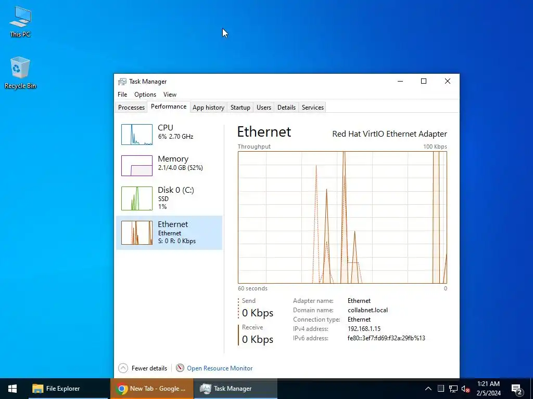The image size is (533, 399).
Task: Select the CPU performance graph thumbnail
Action: [x=137, y=135]
